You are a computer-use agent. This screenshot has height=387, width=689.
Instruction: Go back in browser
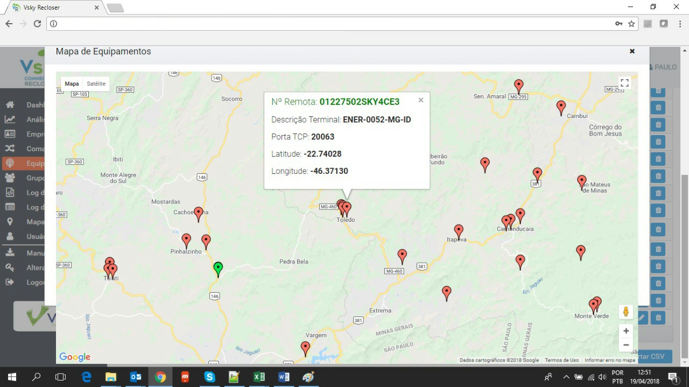tap(9, 24)
